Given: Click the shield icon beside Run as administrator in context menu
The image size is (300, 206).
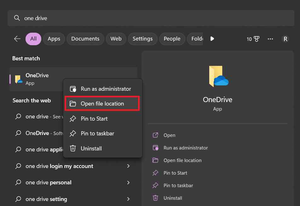Looking at the screenshot, I should 73,89.
